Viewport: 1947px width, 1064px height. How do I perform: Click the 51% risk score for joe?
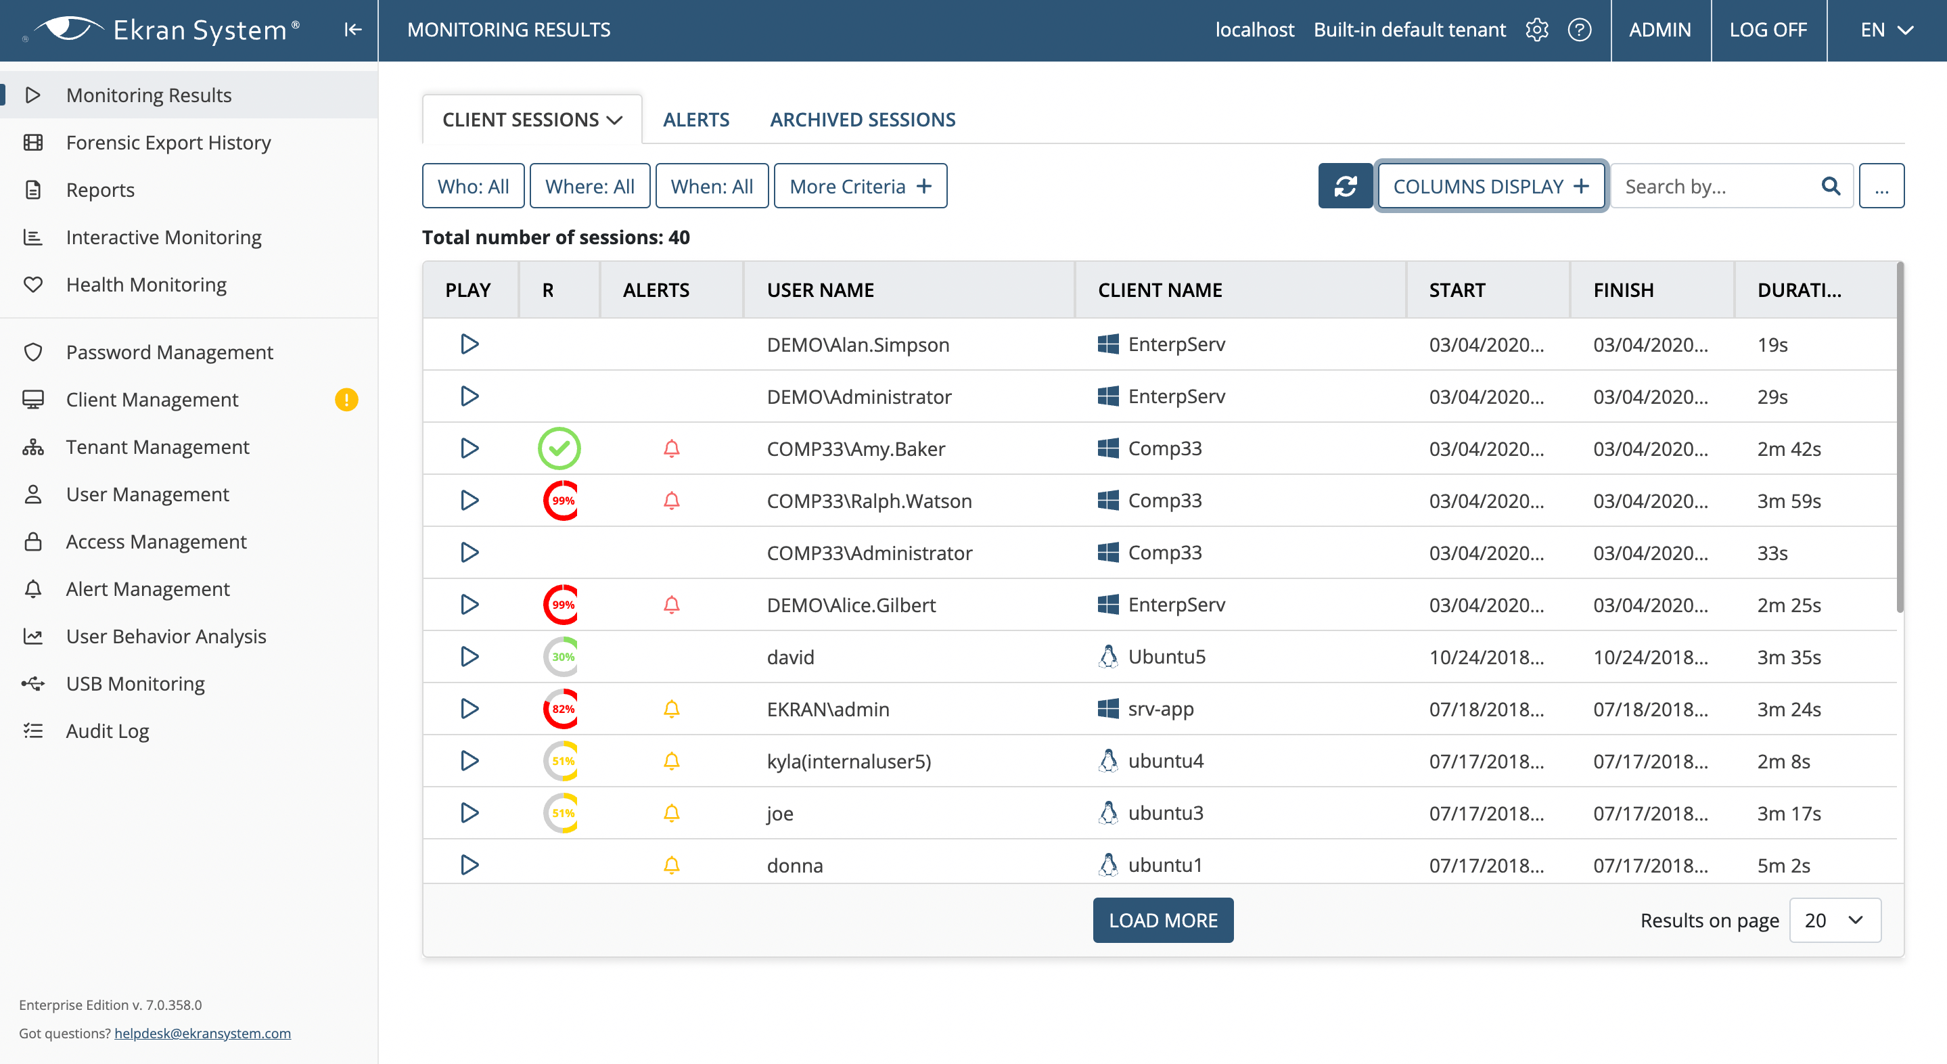(x=561, y=814)
